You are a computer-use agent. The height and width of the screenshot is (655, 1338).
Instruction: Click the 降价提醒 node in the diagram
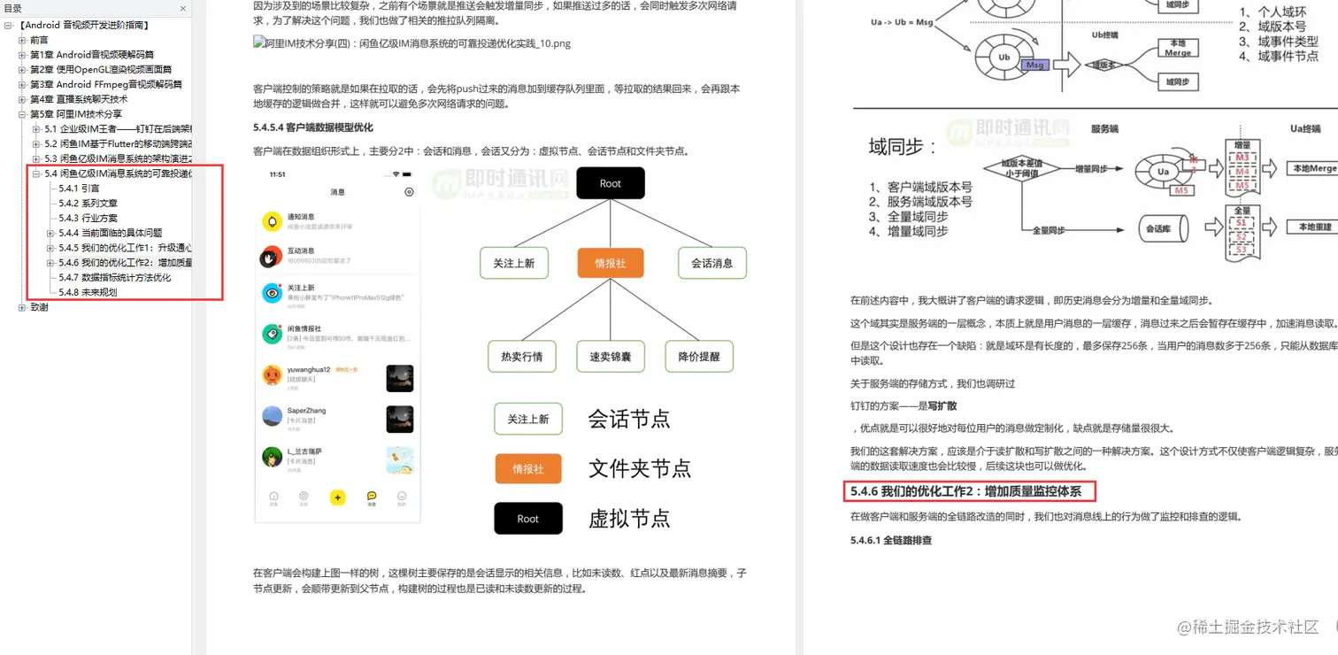699,357
